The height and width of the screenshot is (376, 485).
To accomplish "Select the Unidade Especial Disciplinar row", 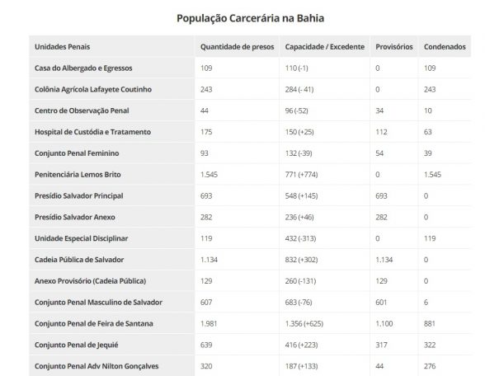I will (x=250, y=238).
